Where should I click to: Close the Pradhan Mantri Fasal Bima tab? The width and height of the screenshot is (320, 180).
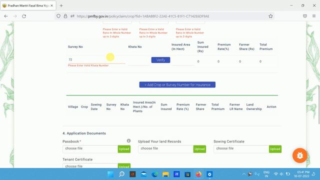pos(52,5)
